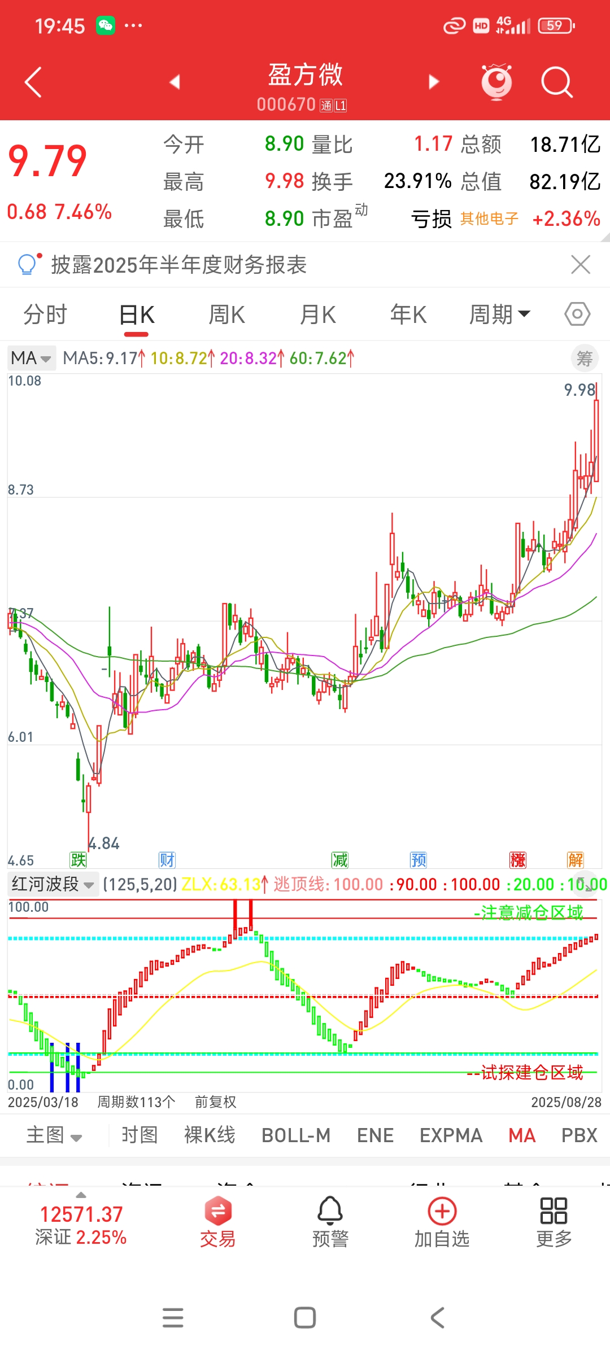This screenshot has width=610, height=1355.
Task: Open the 更多 grid menu
Action: [x=554, y=1222]
